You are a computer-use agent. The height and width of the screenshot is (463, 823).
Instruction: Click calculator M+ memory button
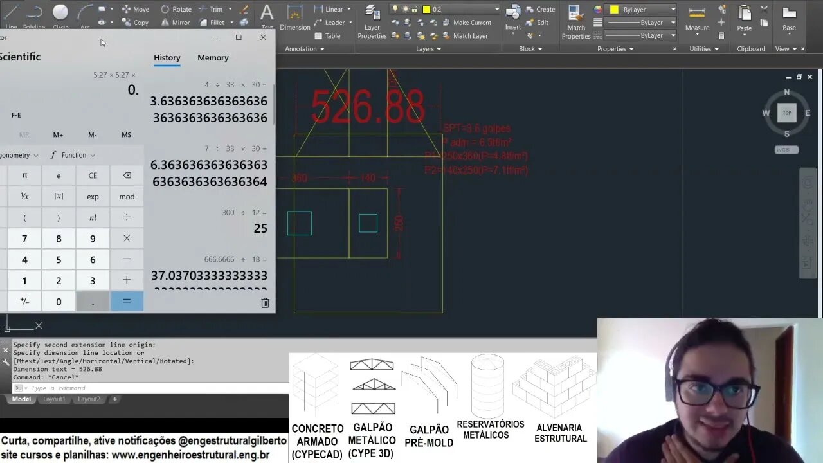[58, 135]
